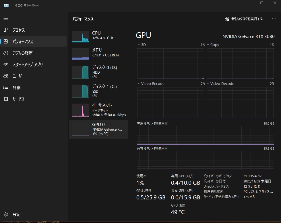Screen dimensions: 281x223
Task: Open the Video Encode engine dropdown
Action: [x=139, y=84]
